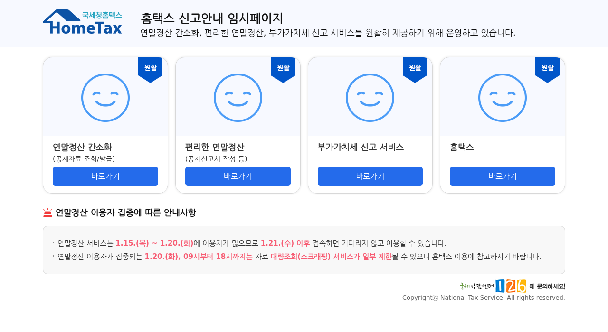
Task: Click the red siren icon beside the notice heading
Action: [47, 212]
